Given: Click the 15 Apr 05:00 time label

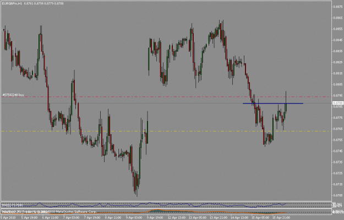Looking at the screenshot, I should point(260,218).
